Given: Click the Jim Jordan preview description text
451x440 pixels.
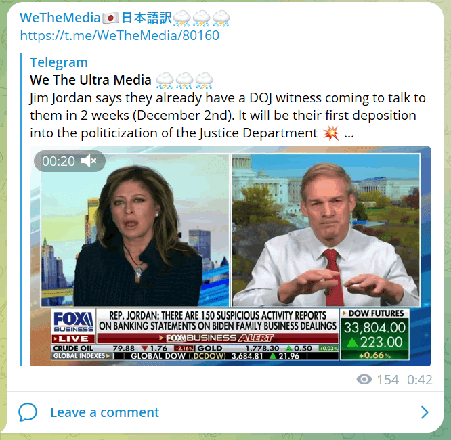Looking at the screenshot, I should 228,116.
